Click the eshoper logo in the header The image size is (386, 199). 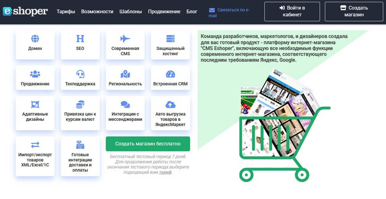[25, 11]
